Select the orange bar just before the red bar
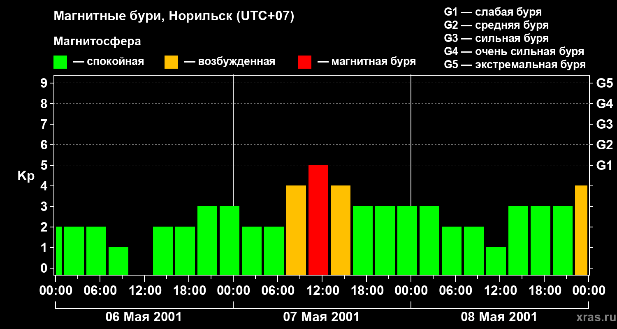The height and width of the screenshot is (329, 617). [x=296, y=230]
